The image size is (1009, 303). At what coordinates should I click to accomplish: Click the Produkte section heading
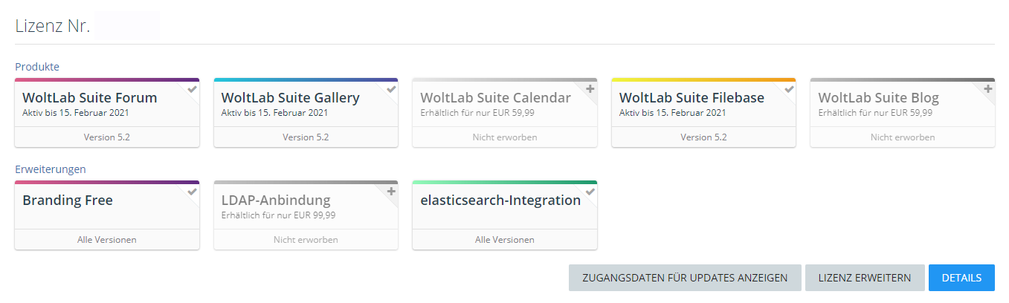[37, 67]
